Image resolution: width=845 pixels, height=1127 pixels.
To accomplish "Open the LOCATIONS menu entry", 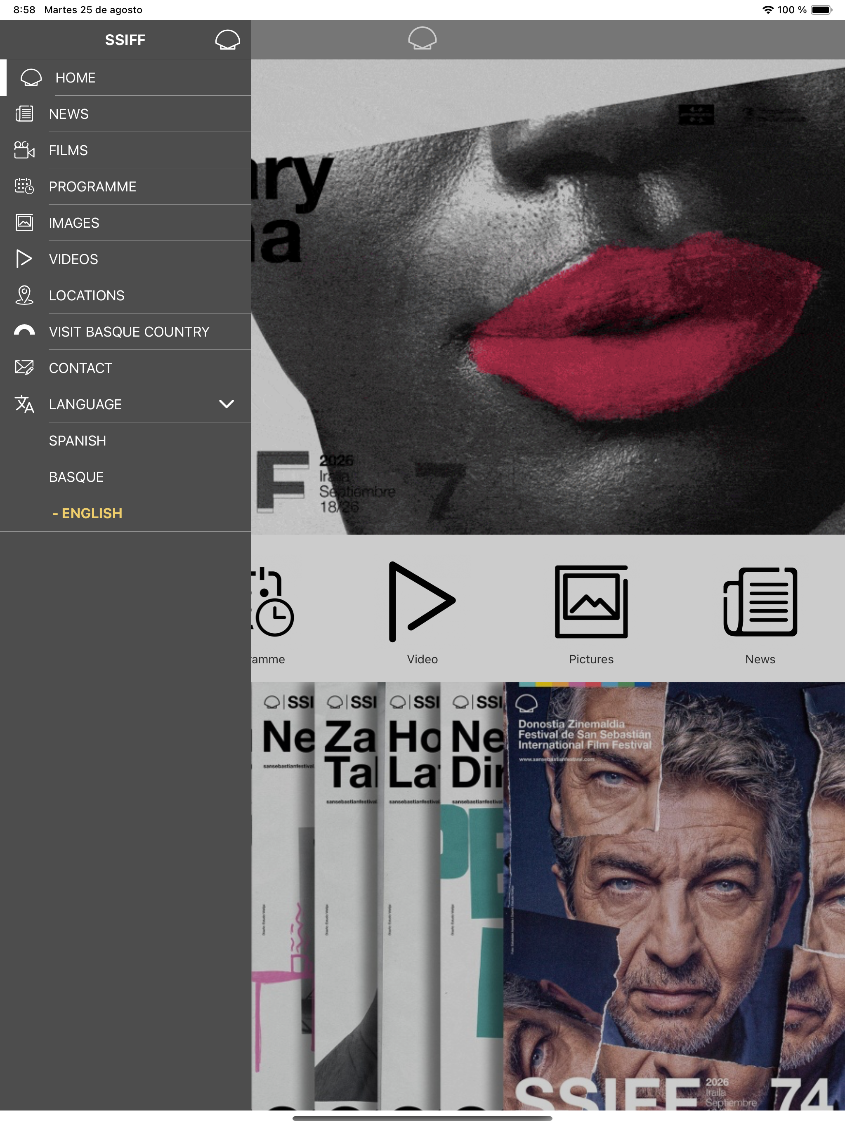I will pos(125,295).
